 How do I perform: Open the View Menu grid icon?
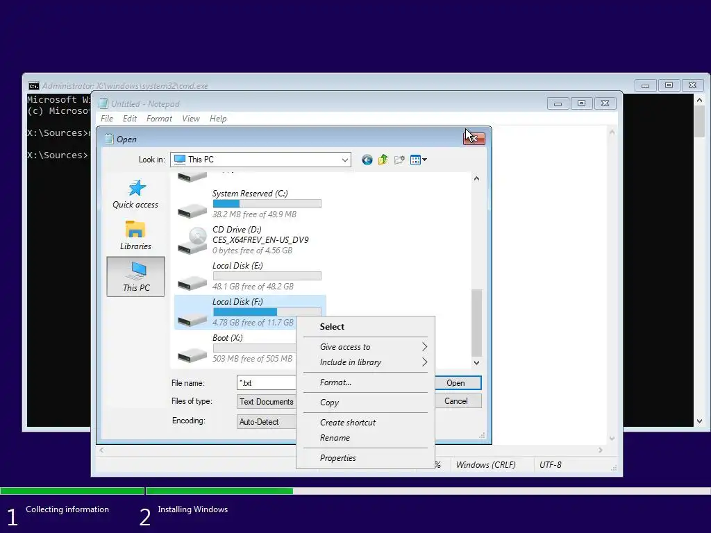pos(418,160)
